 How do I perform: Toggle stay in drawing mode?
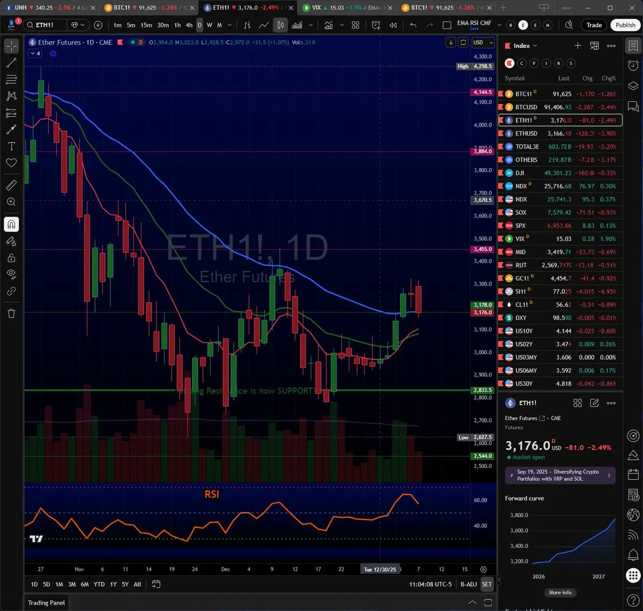[x=11, y=241]
